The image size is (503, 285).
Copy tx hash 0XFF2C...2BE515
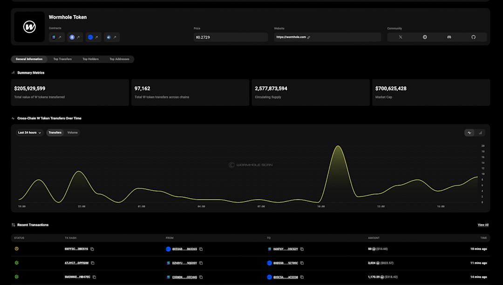pyautogui.click(x=92, y=249)
